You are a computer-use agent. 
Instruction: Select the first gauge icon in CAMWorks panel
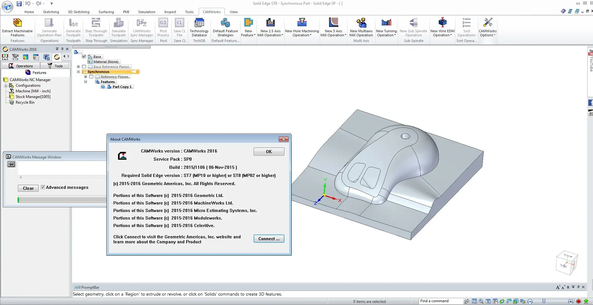5,57
